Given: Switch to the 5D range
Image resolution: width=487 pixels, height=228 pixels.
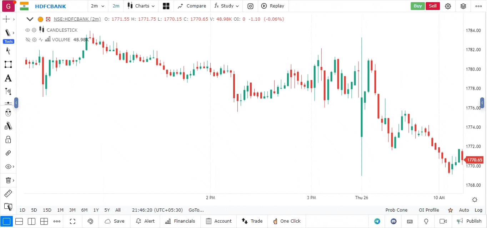Looking at the screenshot, I should 34,210.
